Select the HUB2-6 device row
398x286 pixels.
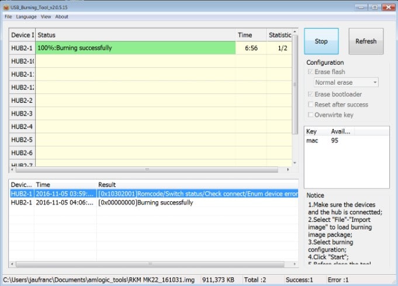(150, 153)
